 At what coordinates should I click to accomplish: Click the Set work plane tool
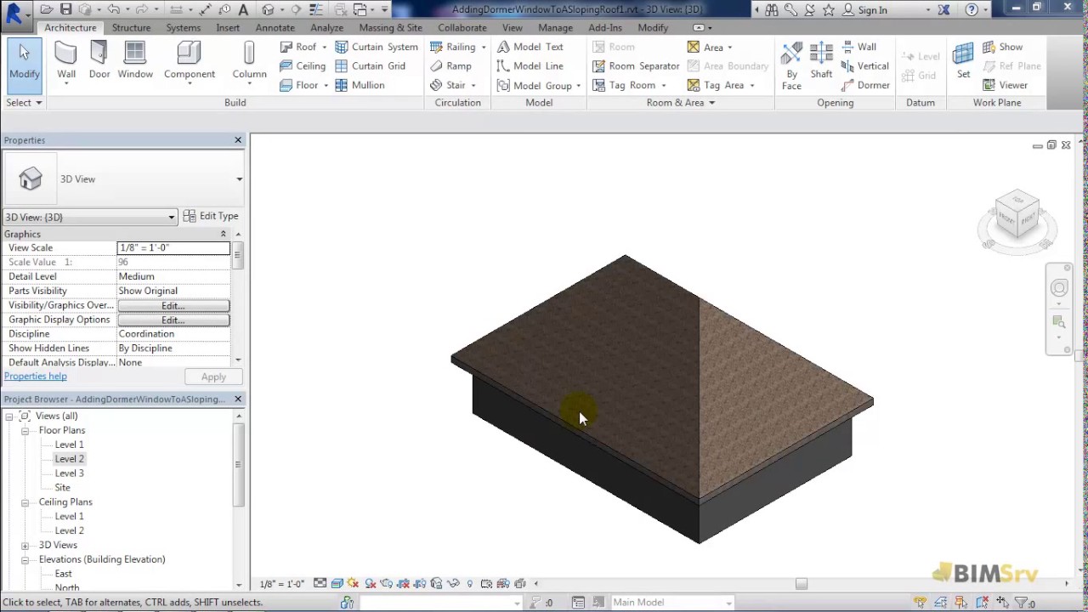(963, 61)
